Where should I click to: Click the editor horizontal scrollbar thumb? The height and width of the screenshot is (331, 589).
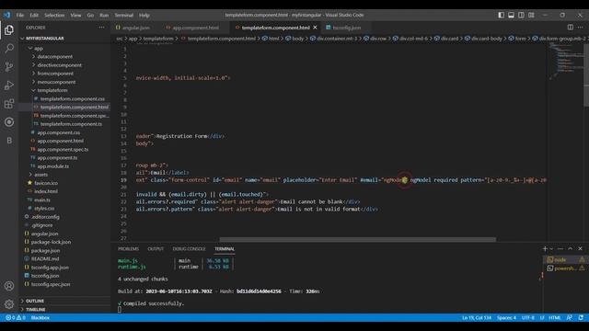point(358,239)
